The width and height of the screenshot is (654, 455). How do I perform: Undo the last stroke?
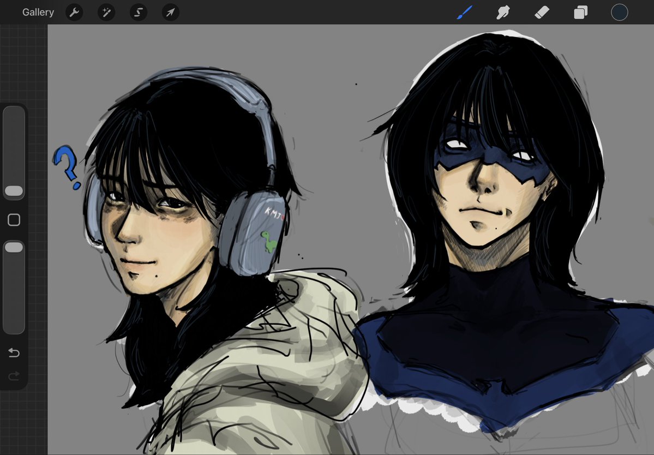coord(14,353)
